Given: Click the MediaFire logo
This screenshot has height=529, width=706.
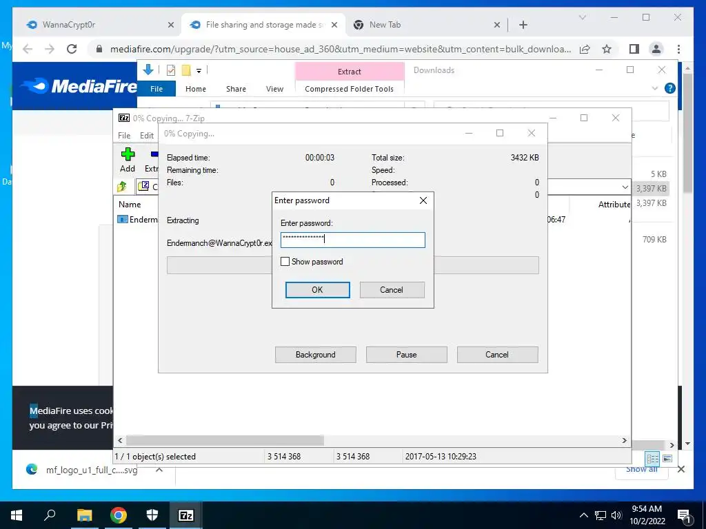Looking at the screenshot, I should point(79,85).
